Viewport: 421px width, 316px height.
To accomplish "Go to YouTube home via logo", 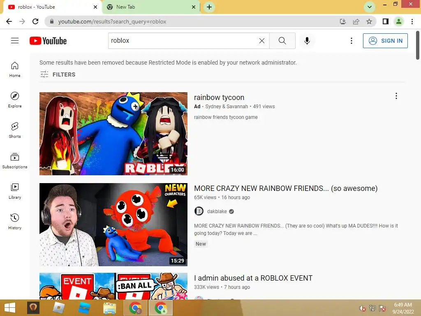I will point(48,41).
